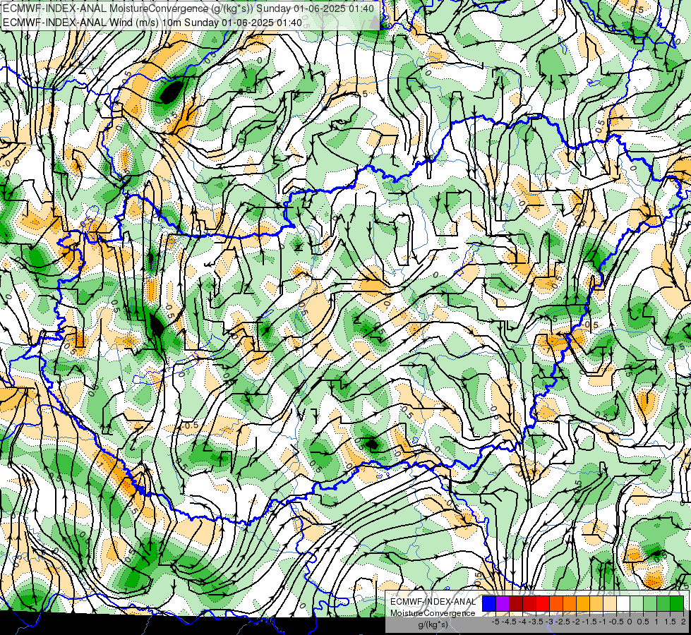Click the pale peach swatch left of -0.5
The height and width of the screenshot is (635, 691).
point(609,604)
